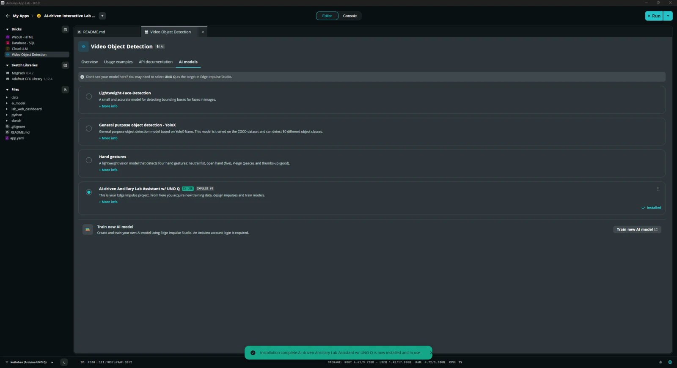Click the Cloud LLM brick icon
Viewport: 677px width, 368px height.
(8, 49)
